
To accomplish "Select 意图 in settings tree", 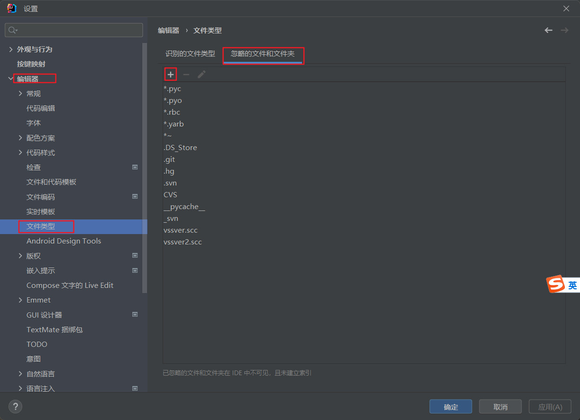I will (34, 359).
